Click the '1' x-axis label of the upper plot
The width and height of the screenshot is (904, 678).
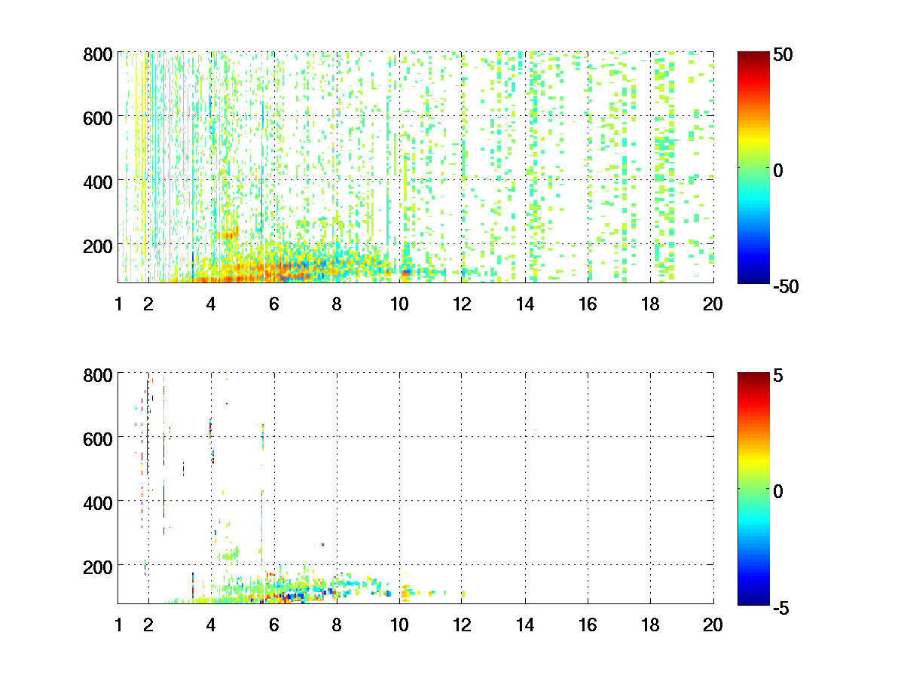coord(118,304)
